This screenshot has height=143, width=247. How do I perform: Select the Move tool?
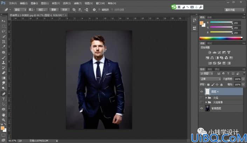click(x=4, y=21)
